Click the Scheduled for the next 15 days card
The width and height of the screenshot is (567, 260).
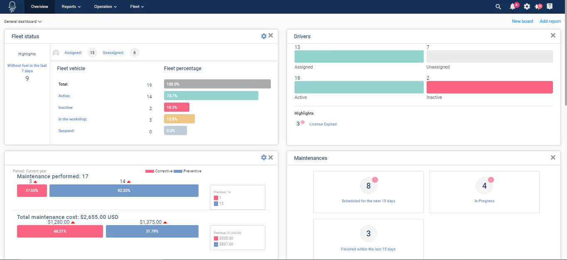pyautogui.click(x=368, y=192)
